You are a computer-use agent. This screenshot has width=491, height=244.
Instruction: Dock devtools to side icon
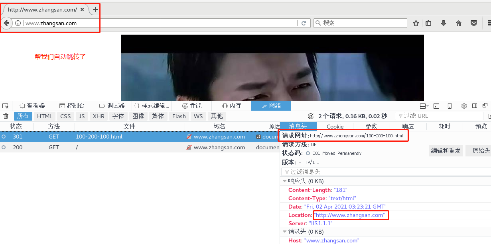(x=475, y=106)
